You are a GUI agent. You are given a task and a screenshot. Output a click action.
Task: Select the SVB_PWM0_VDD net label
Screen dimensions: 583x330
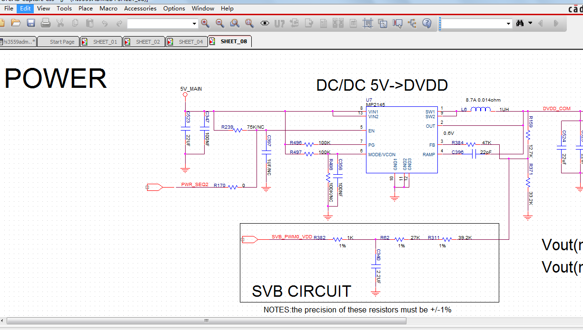point(292,236)
